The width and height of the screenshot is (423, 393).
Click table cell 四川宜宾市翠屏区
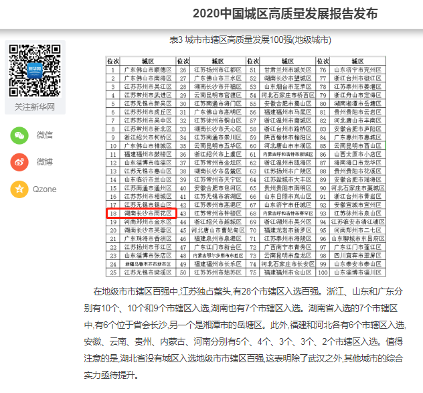coord(357,255)
